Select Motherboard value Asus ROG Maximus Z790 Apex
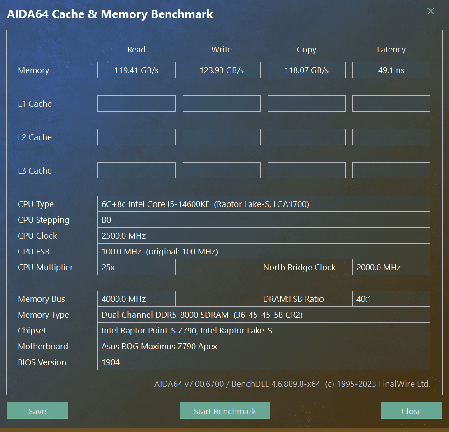The image size is (449, 432). coord(264,346)
